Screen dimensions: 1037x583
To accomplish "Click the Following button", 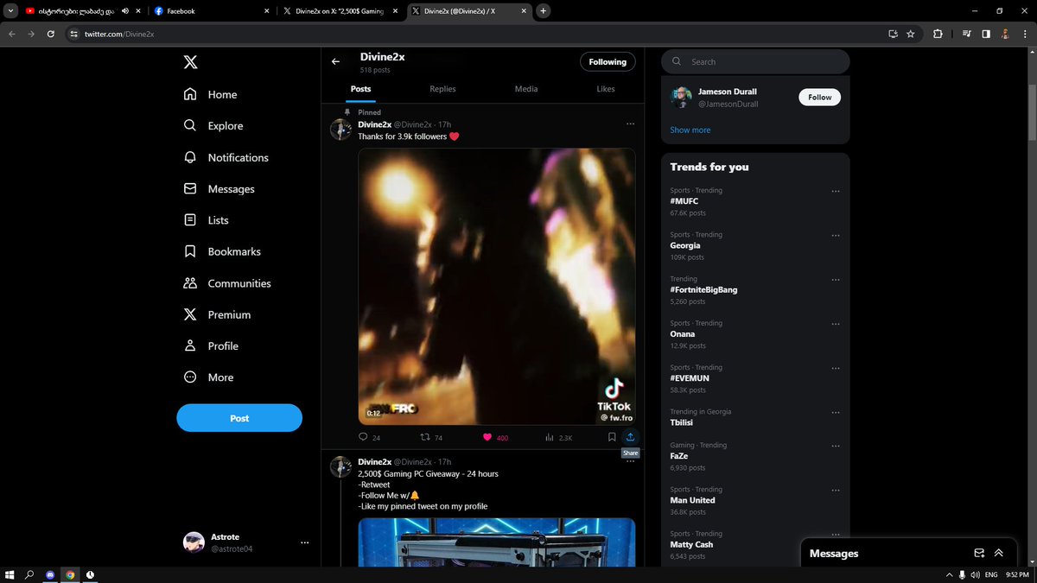I will tap(608, 61).
